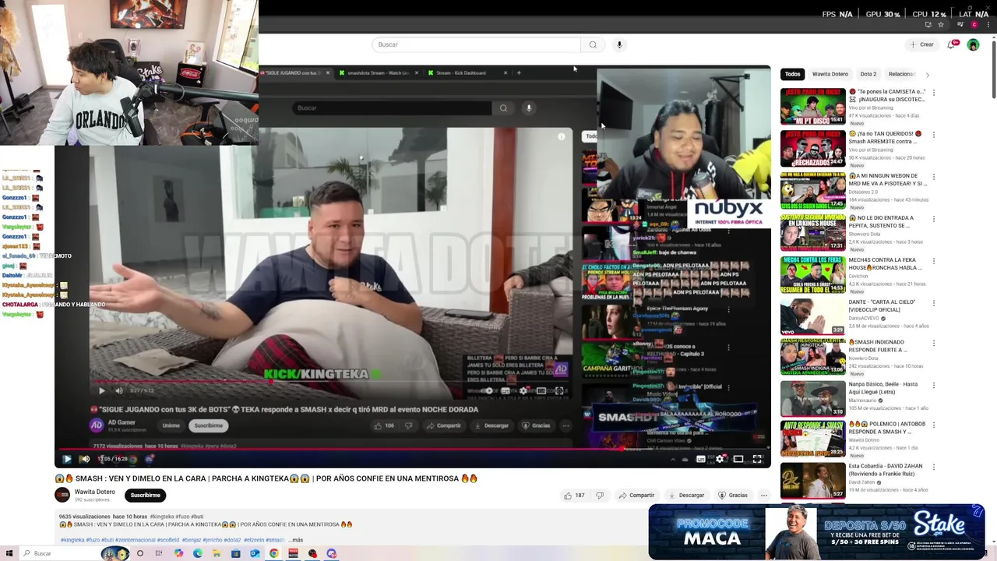Viewport: 997px width, 561px height.
Task: Dislike the Wawita Dotero video
Action: [600, 496]
